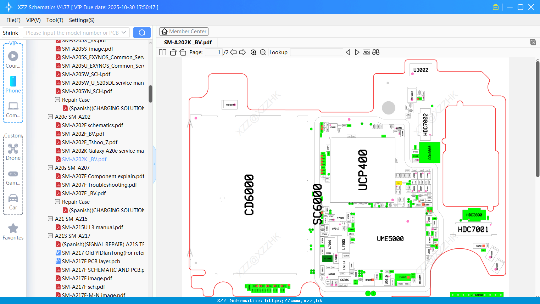This screenshot has height=304, width=540.
Task: Find next lookup result
Action: click(x=357, y=52)
